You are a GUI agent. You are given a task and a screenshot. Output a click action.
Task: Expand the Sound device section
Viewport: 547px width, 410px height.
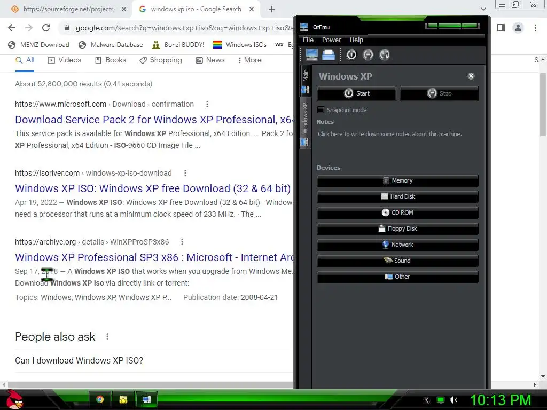(x=397, y=261)
